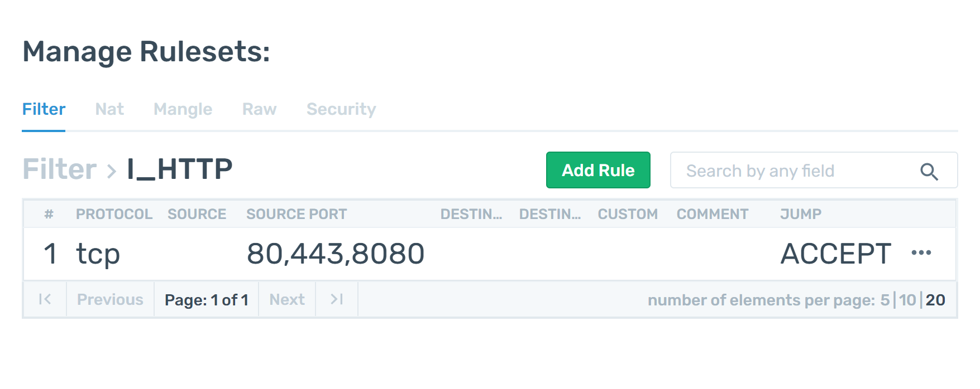Viewport: 980px width, 389px height.
Task: Set 20 elements per page
Action: click(x=935, y=300)
